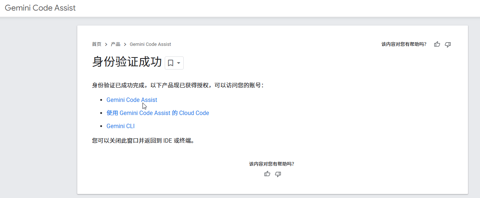The image size is (480, 198).
Task: Click the chevron after 产品 in breadcrumb
Action: click(125, 44)
